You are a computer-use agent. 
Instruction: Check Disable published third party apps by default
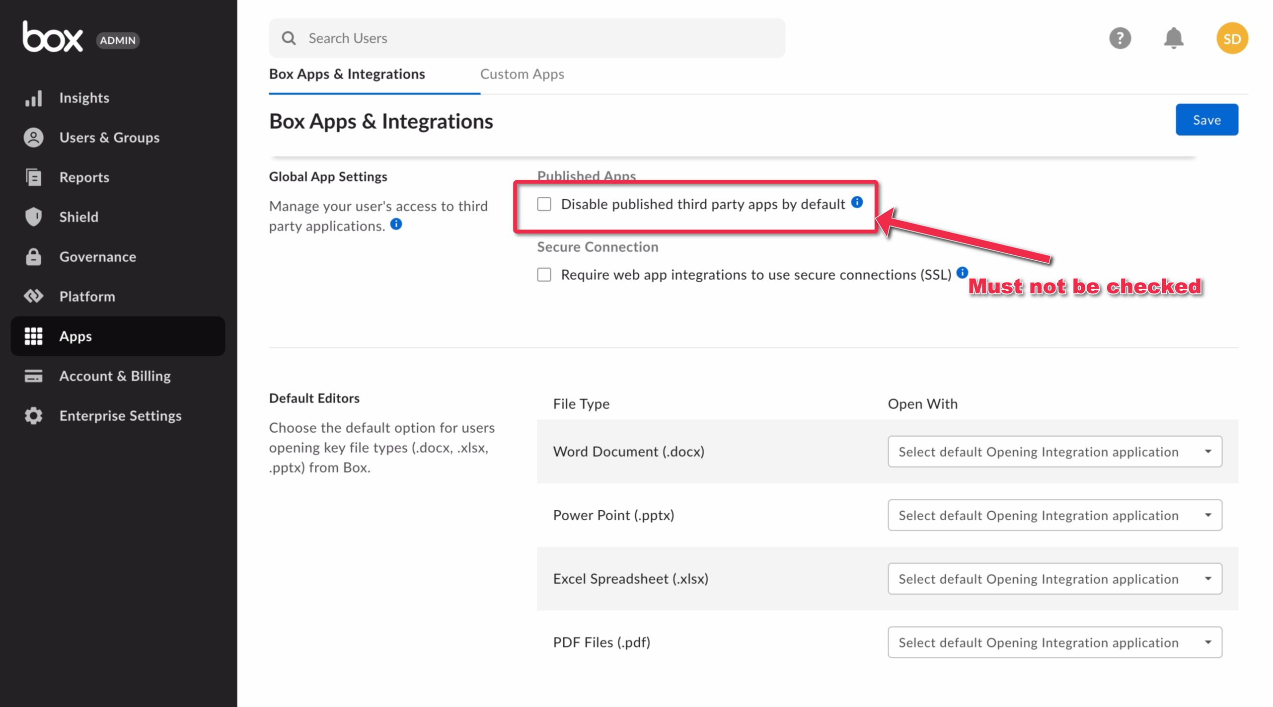click(544, 204)
